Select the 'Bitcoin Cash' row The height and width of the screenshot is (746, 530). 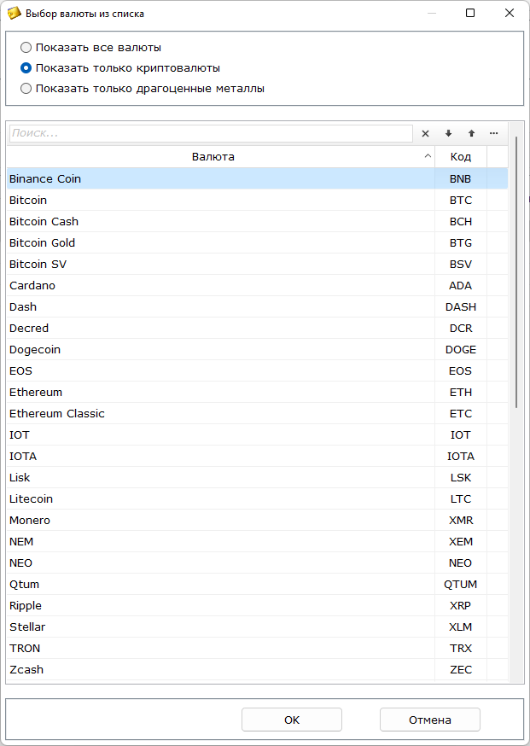[x=258, y=222]
